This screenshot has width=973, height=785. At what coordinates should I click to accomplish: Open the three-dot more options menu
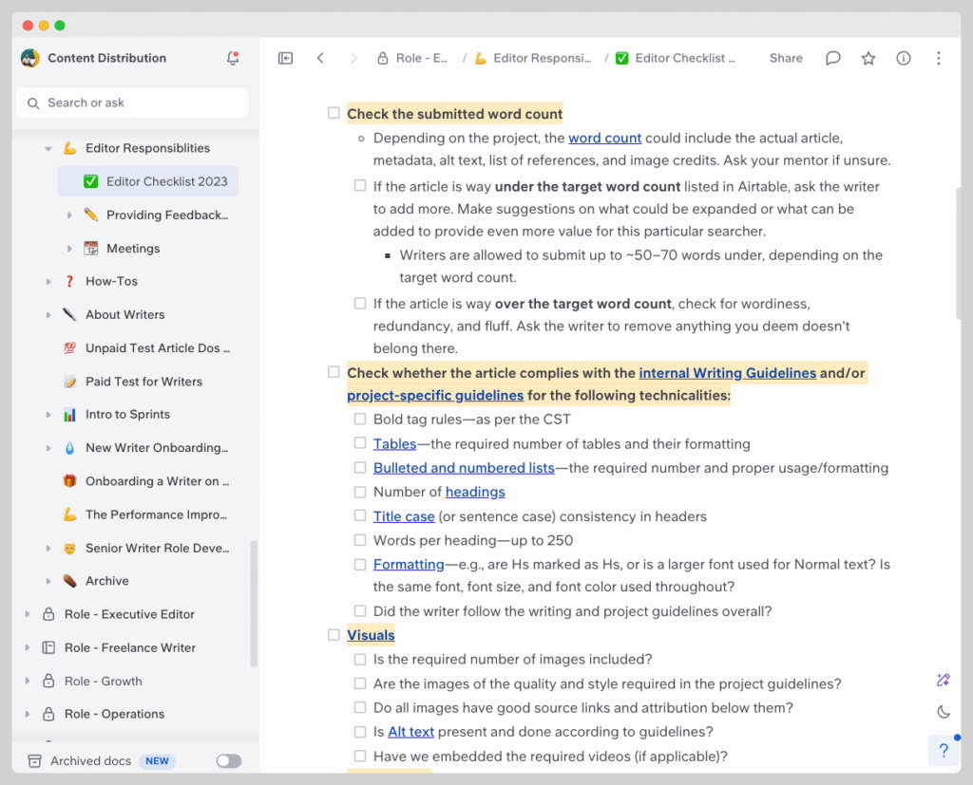pos(938,58)
